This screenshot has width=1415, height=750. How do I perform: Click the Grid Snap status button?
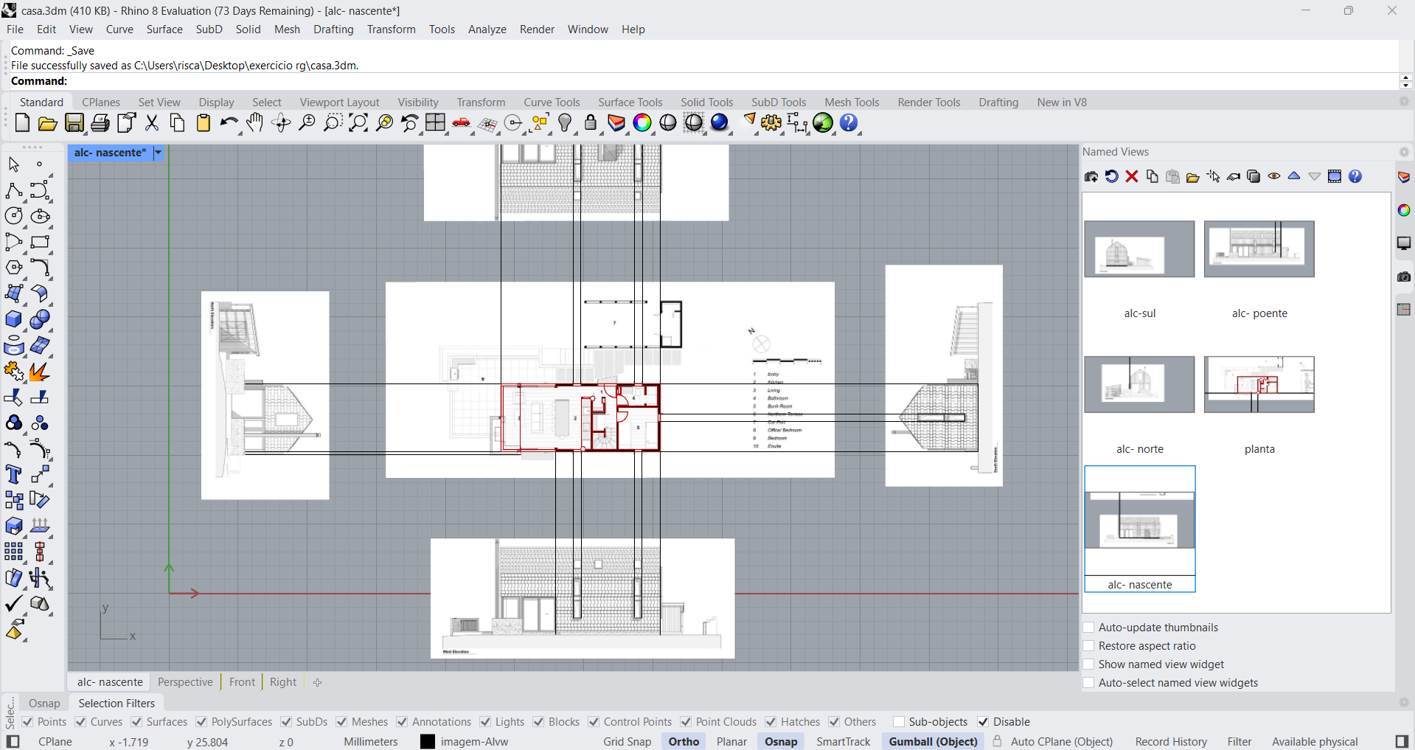pos(627,742)
